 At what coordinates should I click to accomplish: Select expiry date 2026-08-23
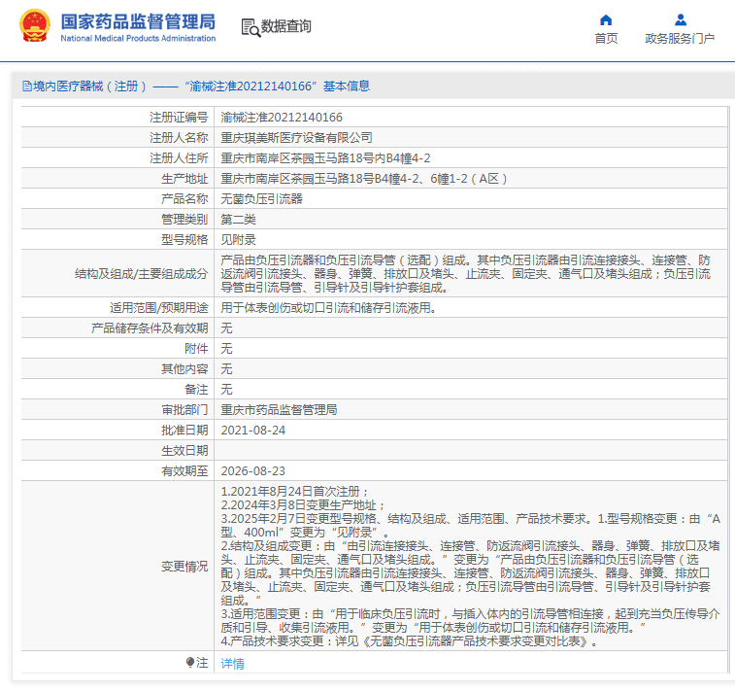253,471
